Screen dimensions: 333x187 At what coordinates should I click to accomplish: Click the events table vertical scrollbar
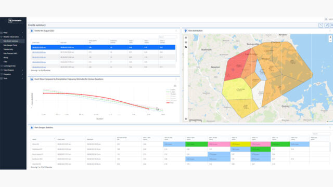pos(176,54)
